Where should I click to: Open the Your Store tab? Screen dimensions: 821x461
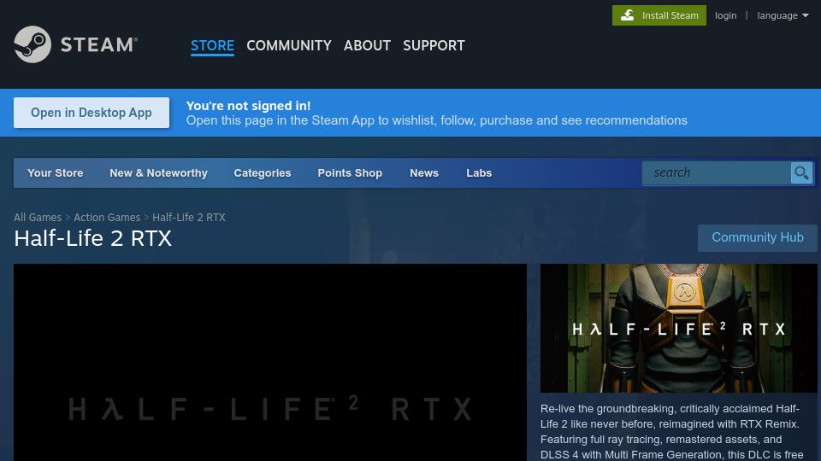pyautogui.click(x=55, y=173)
